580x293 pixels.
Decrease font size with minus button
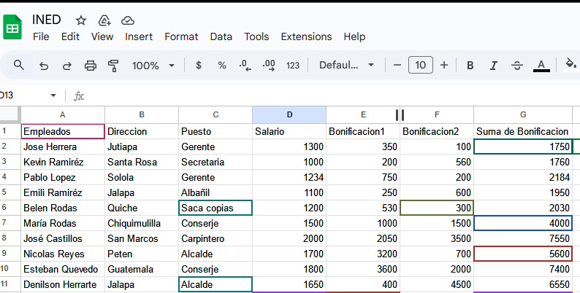(x=397, y=66)
